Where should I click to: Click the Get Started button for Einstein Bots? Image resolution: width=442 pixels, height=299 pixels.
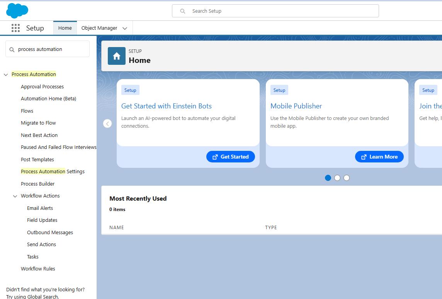[x=231, y=157]
